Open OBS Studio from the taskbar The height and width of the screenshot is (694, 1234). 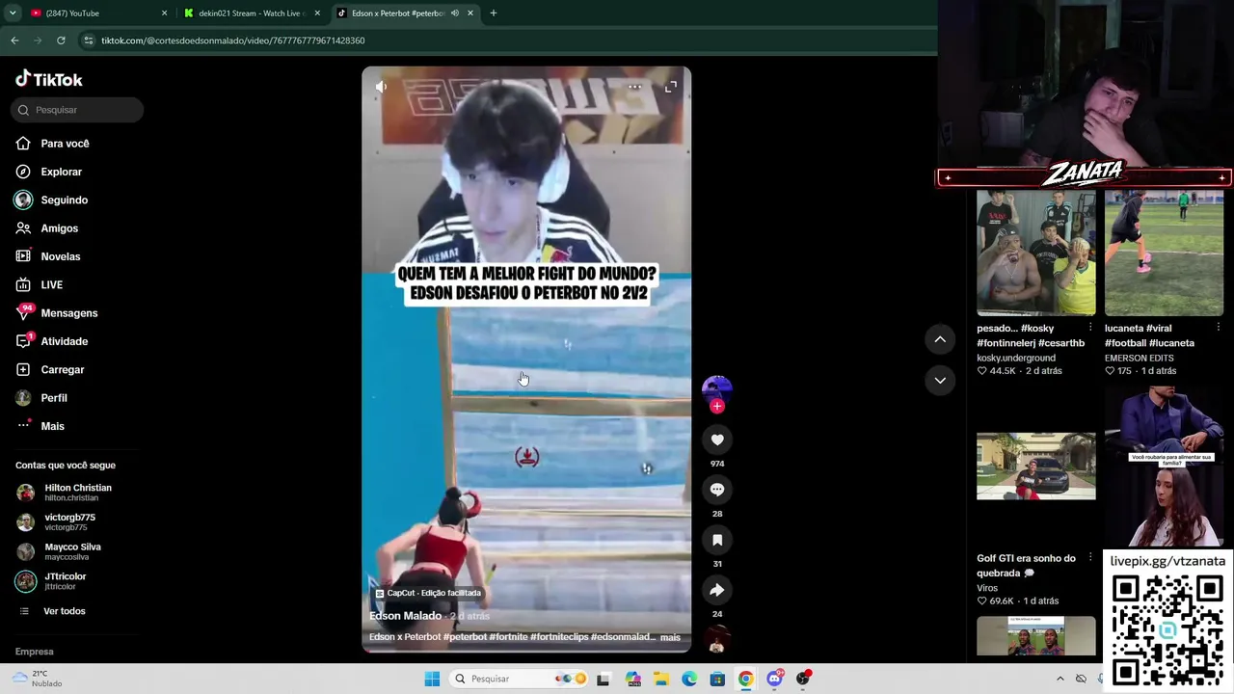coord(803,679)
